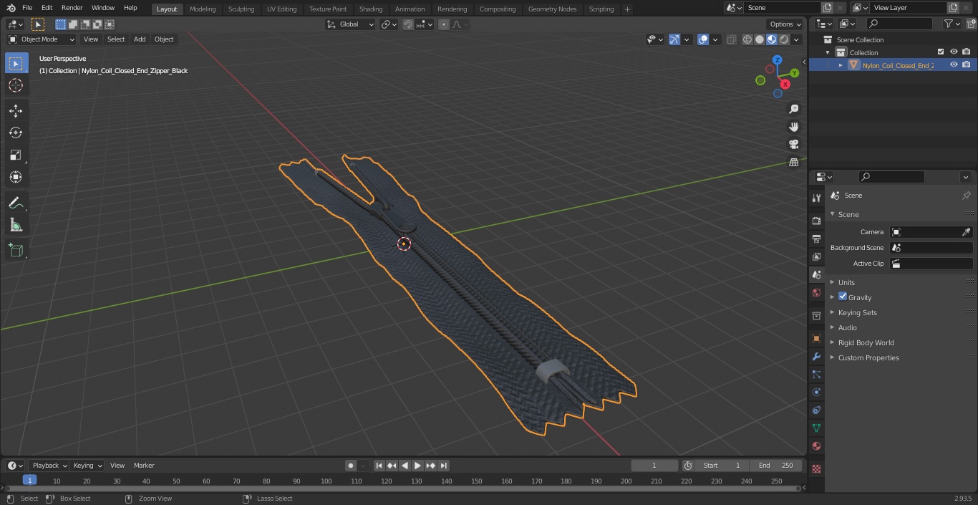The image size is (978, 505).
Task: Click the Marker menu in timeline
Action: pos(144,465)
